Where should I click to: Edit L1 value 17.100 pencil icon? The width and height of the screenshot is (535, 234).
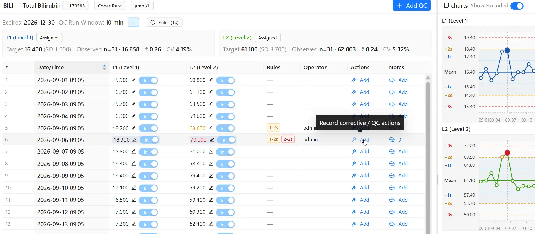(x=134, y=188)
